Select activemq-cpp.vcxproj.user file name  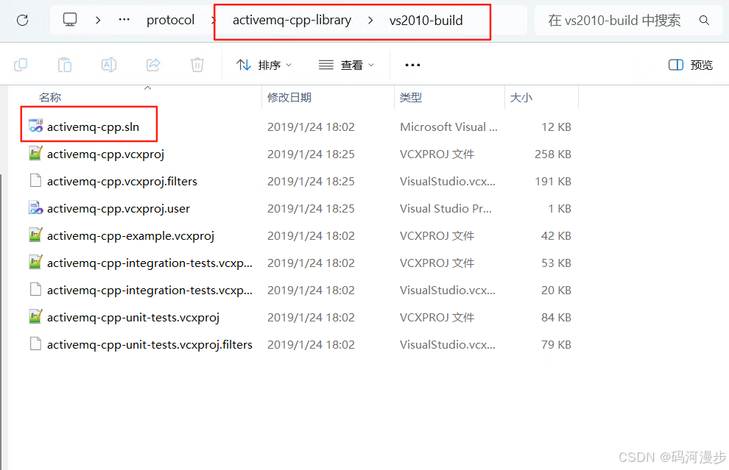[118, 209]
